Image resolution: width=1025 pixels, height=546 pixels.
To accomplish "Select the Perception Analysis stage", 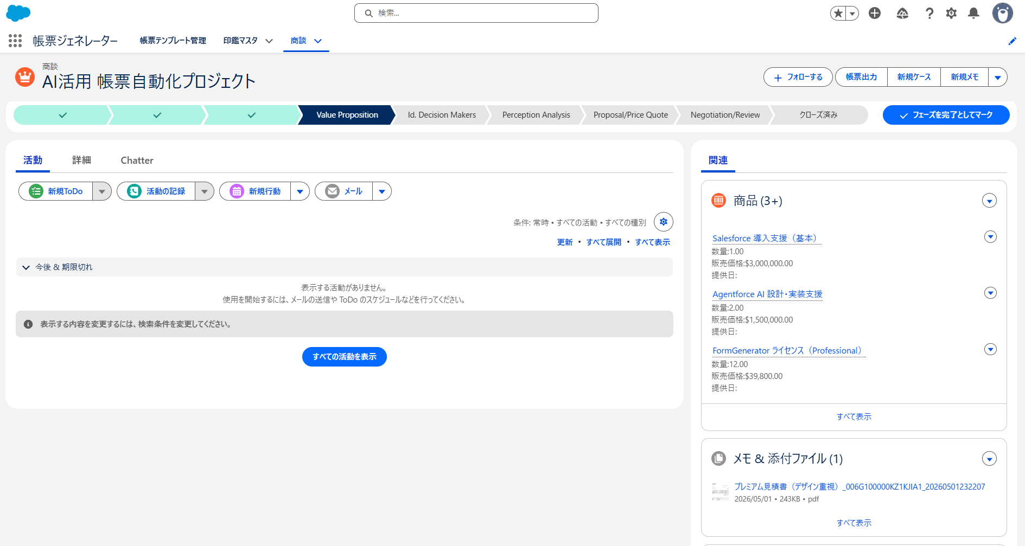I will 536,115.
